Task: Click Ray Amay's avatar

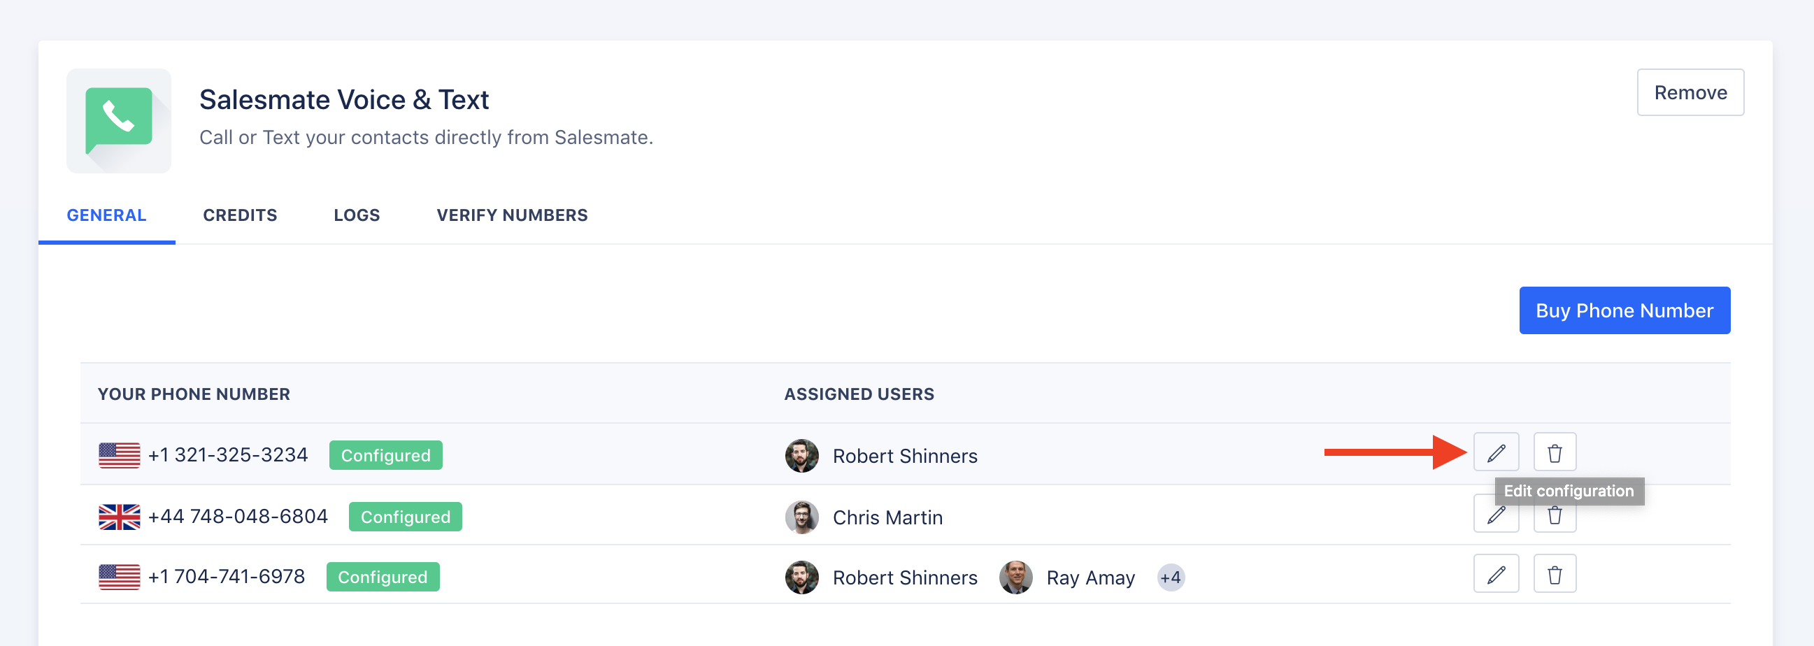Action: [1015, 577]
